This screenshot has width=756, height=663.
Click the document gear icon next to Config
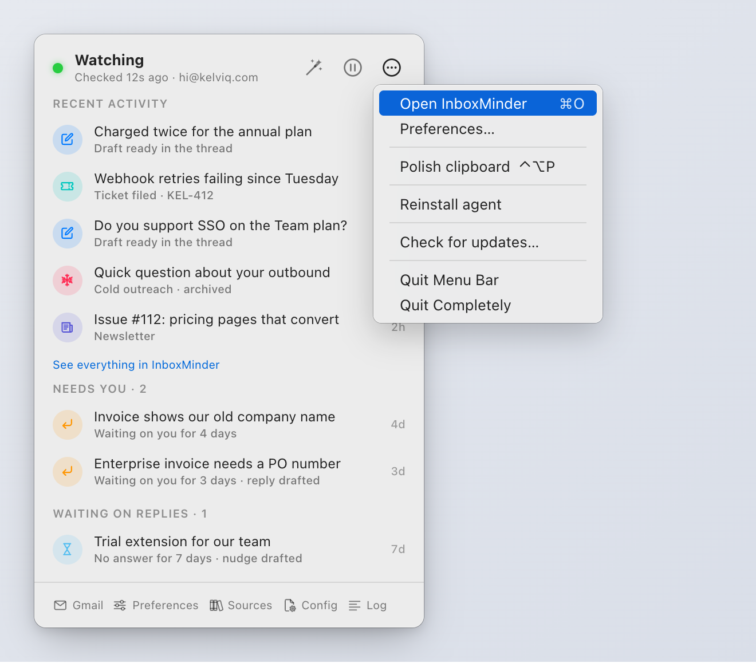coord(290,606)
